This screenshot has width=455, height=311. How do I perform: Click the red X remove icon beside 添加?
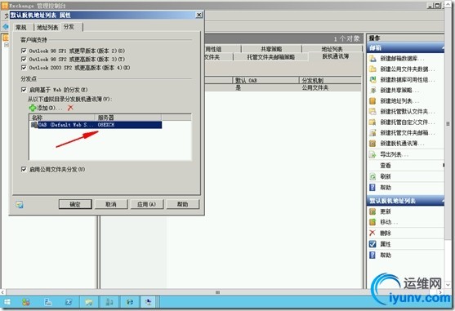click(70, 108)
